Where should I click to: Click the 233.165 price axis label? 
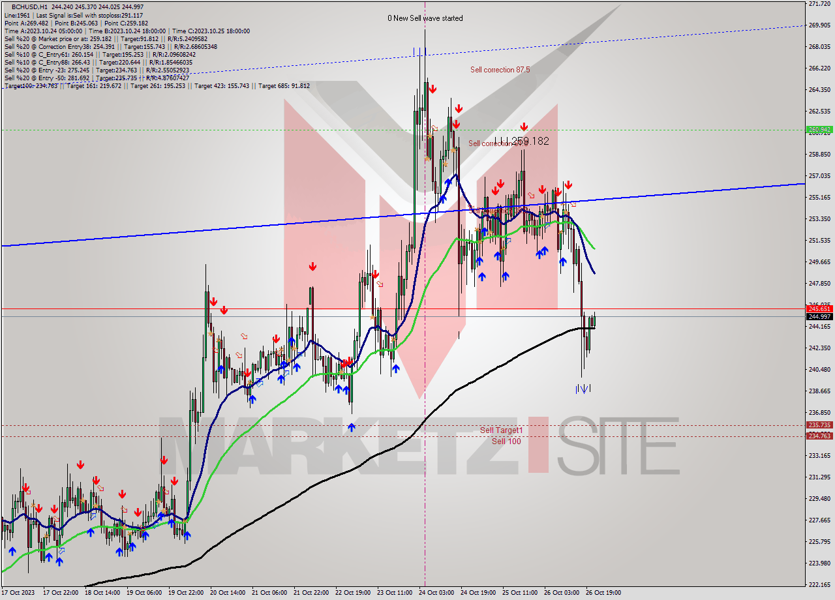pyautogui.click(x=819, y=455)
